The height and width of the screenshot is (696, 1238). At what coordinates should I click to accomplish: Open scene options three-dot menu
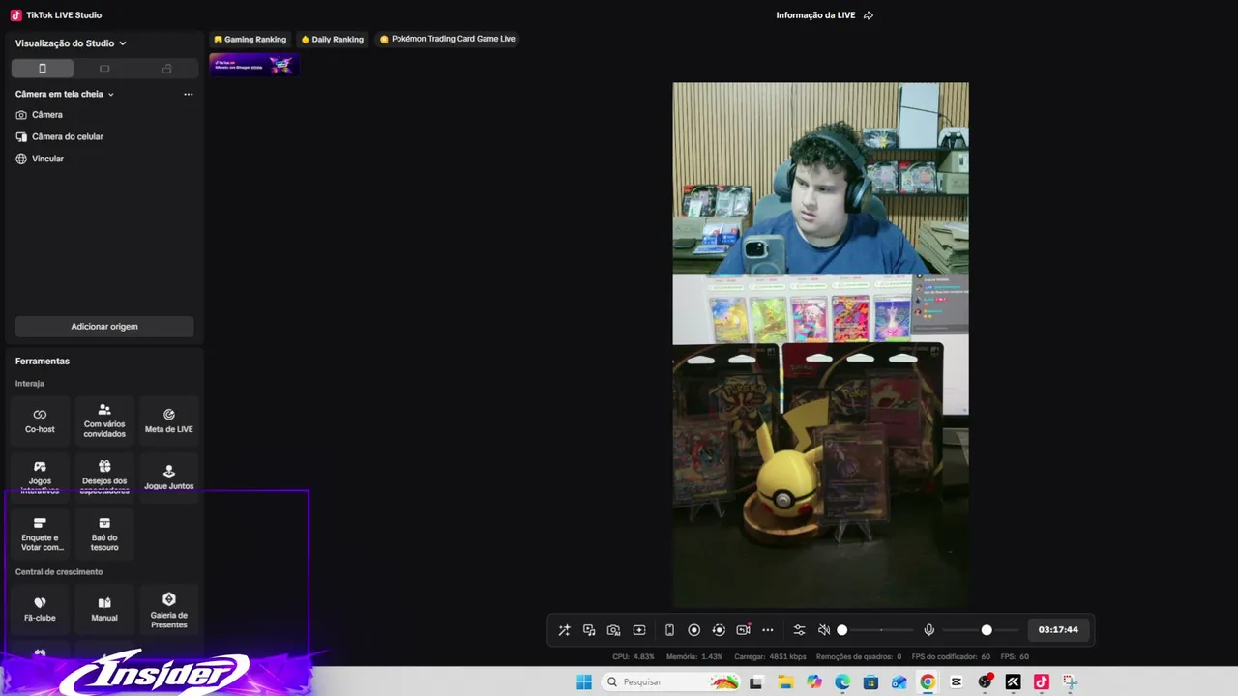pyautogui.click(x=189, y=95)
